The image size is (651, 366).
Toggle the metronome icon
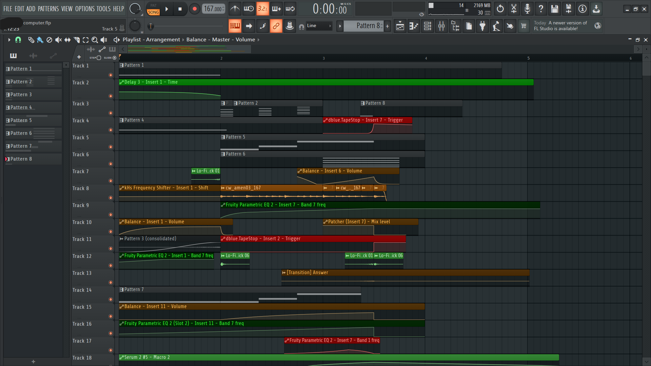[235, 9]
